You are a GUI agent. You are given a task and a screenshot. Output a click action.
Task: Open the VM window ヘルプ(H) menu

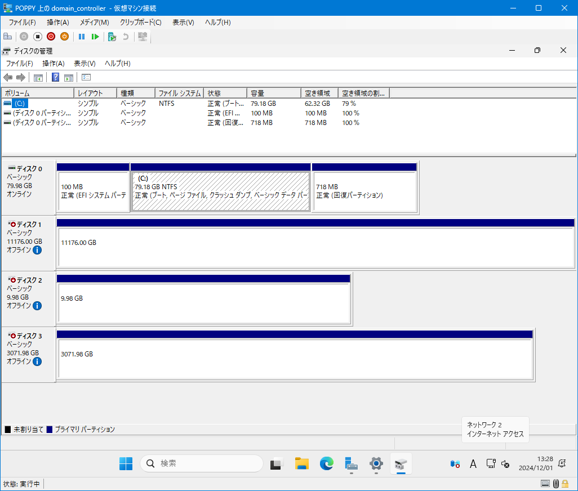(x=218, y=23)
